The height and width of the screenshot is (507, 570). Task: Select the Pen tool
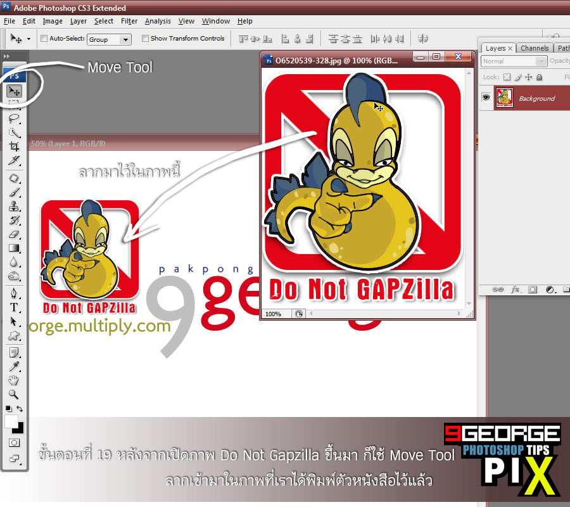[x=14, y=293]
